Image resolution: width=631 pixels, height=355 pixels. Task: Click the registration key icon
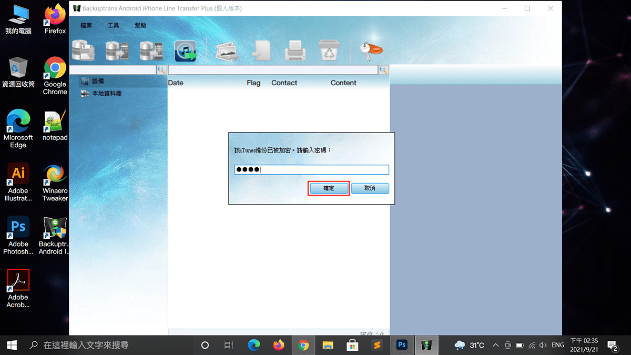click(371, 50)
